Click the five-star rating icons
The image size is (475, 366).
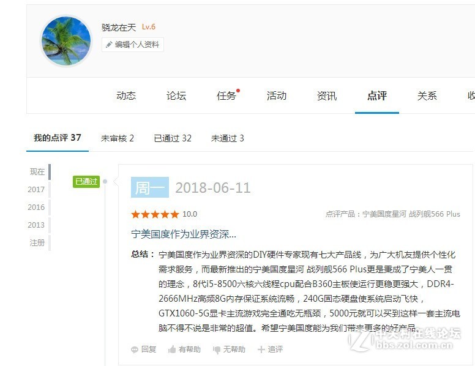pyautogui.click(x=155, y=214)
